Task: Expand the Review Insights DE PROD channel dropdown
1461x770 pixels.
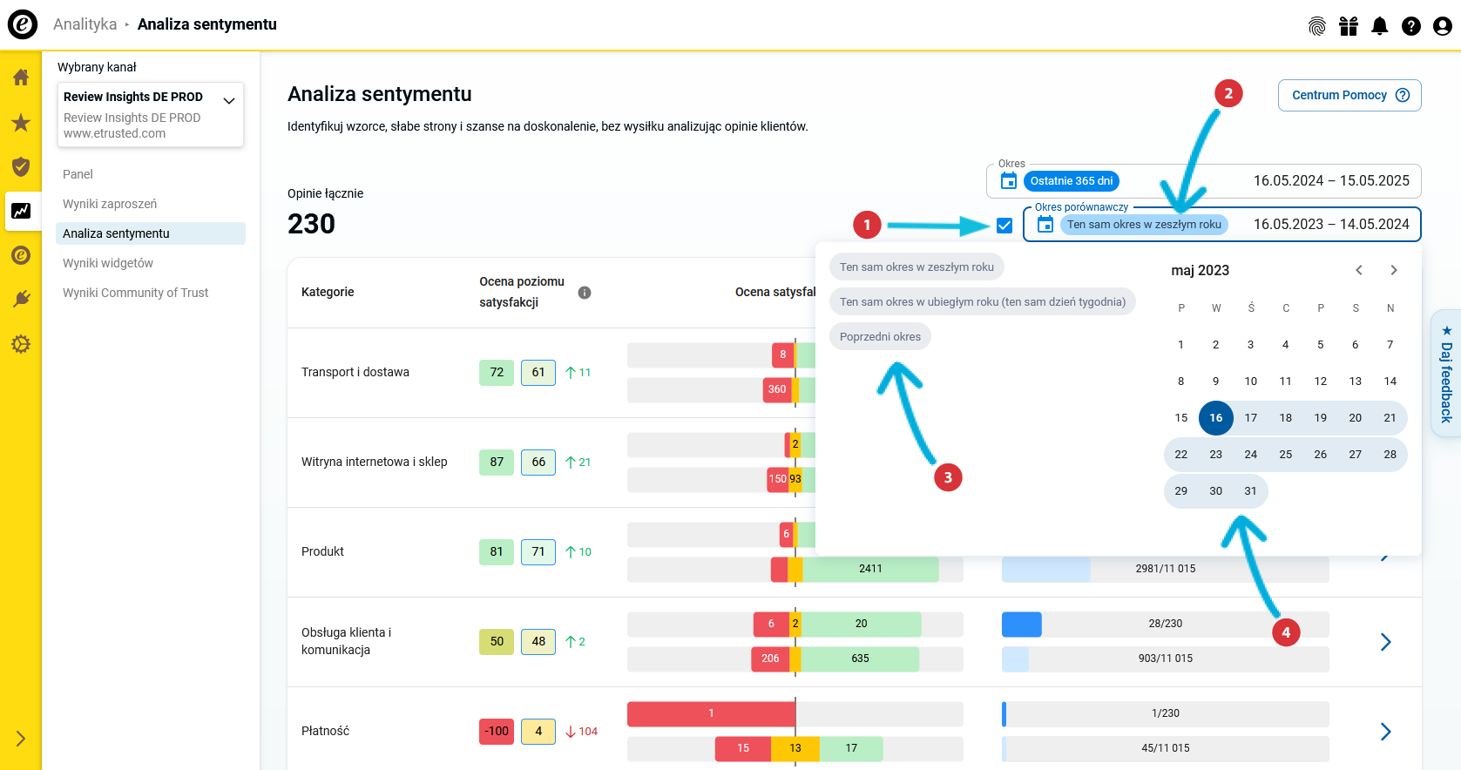Action: 229,100
